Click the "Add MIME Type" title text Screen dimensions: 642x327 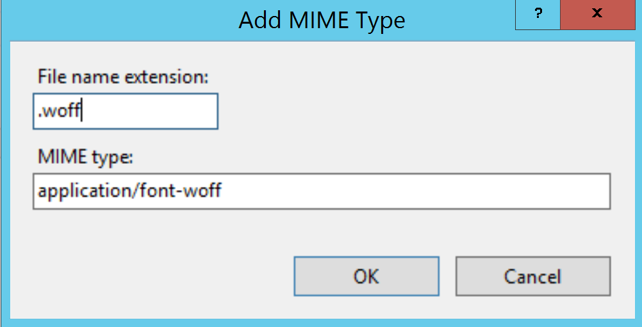click(322, 20)
